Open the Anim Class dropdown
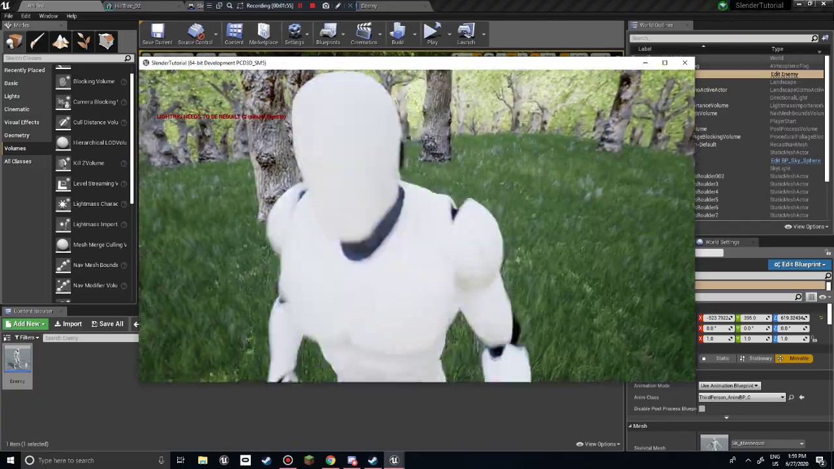 (x=742, y=397)
